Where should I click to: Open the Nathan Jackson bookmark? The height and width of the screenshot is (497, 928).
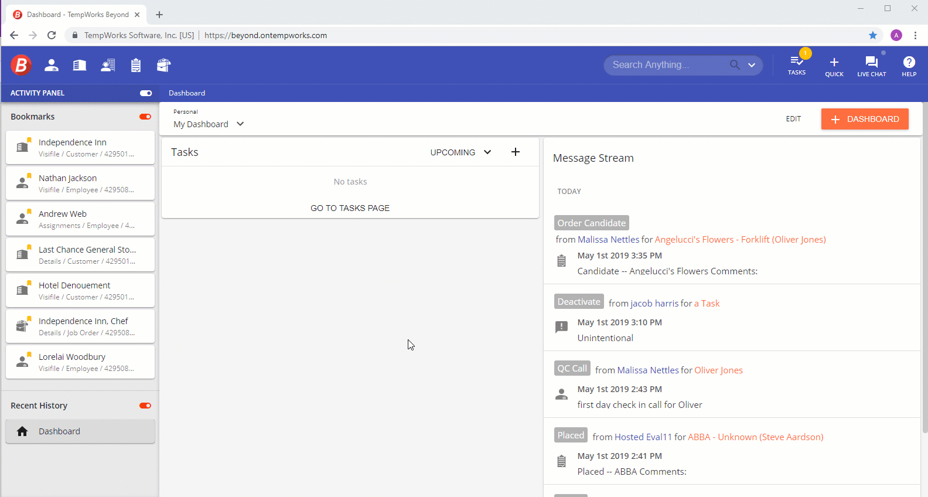pos(80,183)
